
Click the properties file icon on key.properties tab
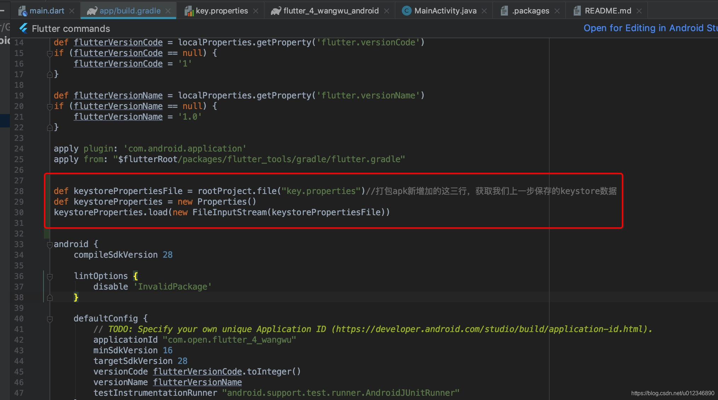click(x=189, y=11)
